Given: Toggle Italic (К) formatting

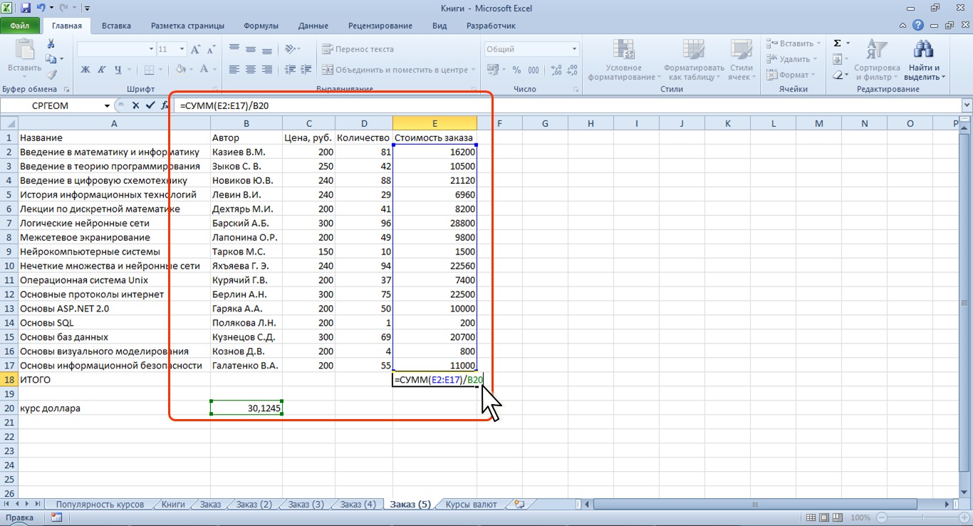Looking at the screenshot, I should (102, 70).
